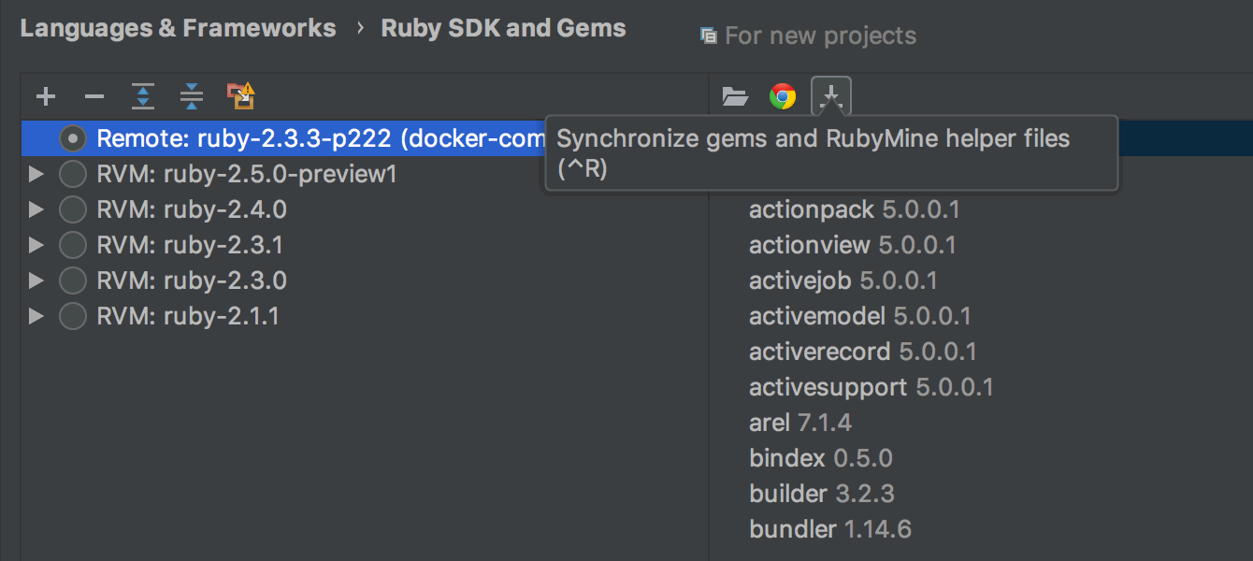Viewport: 1253px width, 561px height.
Task: Select the arel 7.1.4 gem
Action: point(800,423)
